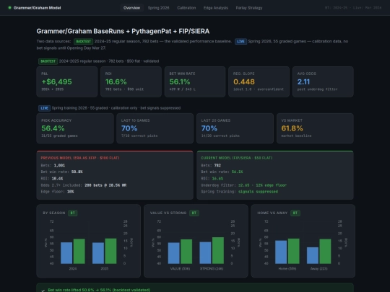Click the Current Model card heading

(x=237, y=158)
